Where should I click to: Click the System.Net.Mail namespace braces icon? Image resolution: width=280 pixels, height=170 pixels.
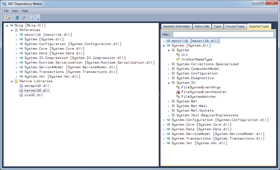pos(173,106)
